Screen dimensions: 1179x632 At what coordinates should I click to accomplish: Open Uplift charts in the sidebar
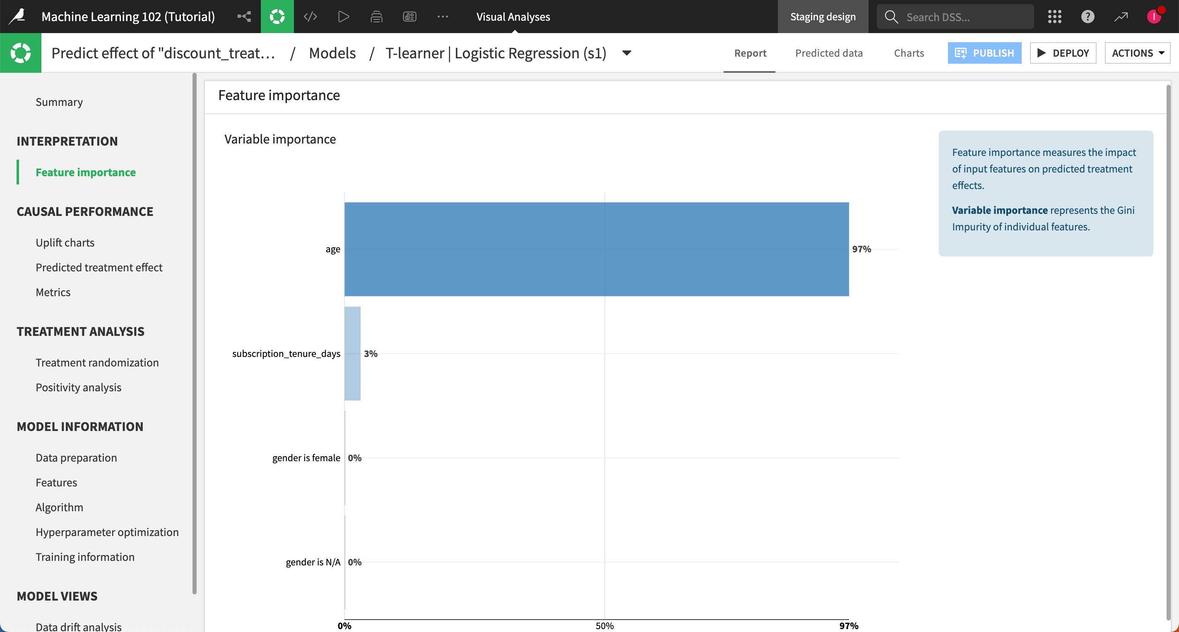[65, 242]
